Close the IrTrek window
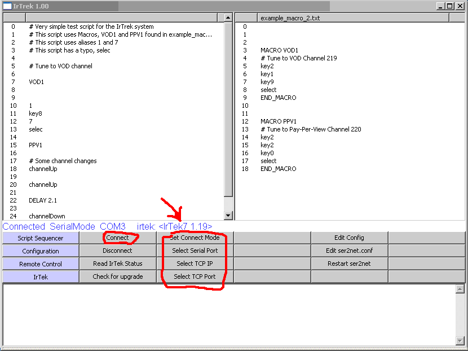468x351 pixels. [460, 6]
